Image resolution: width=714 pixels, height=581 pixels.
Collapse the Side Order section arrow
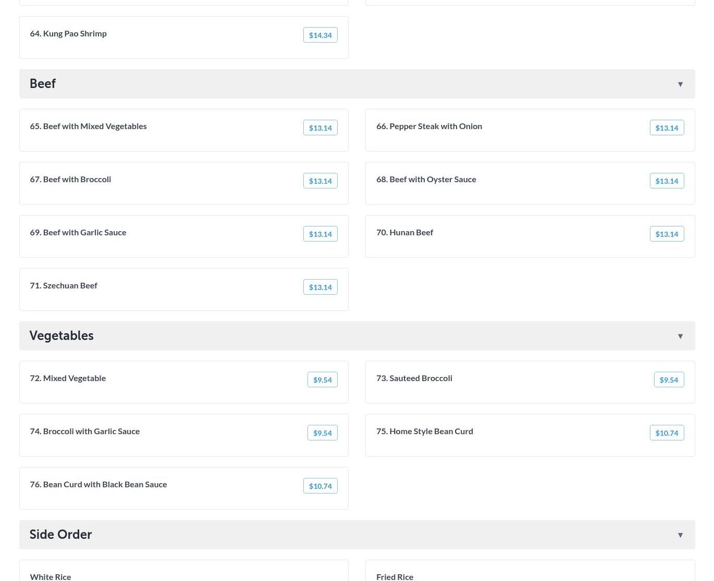[x=680, y=535]
